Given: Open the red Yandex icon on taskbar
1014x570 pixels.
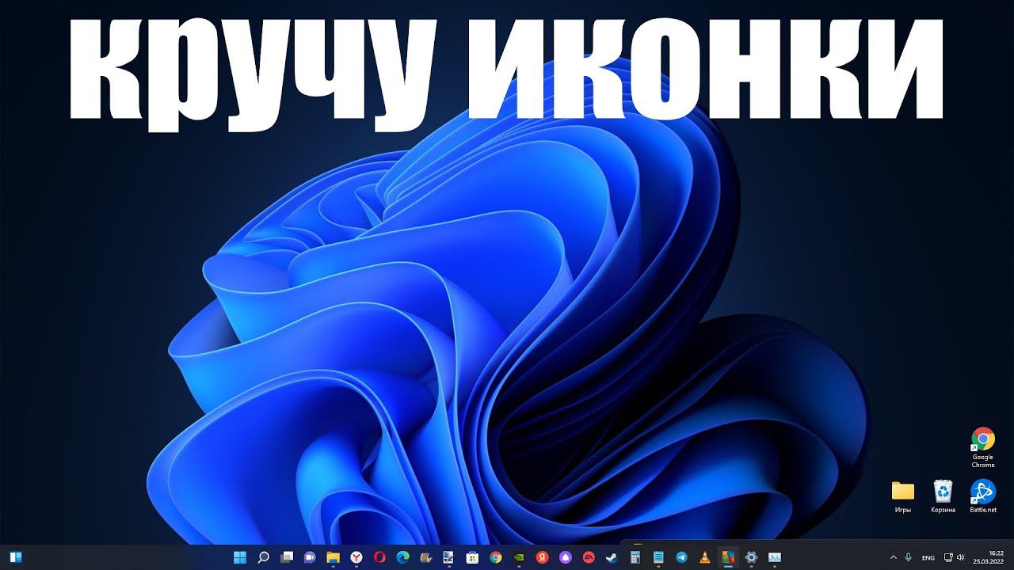Looking at the screenshot, I should click(x=542, y=557).
